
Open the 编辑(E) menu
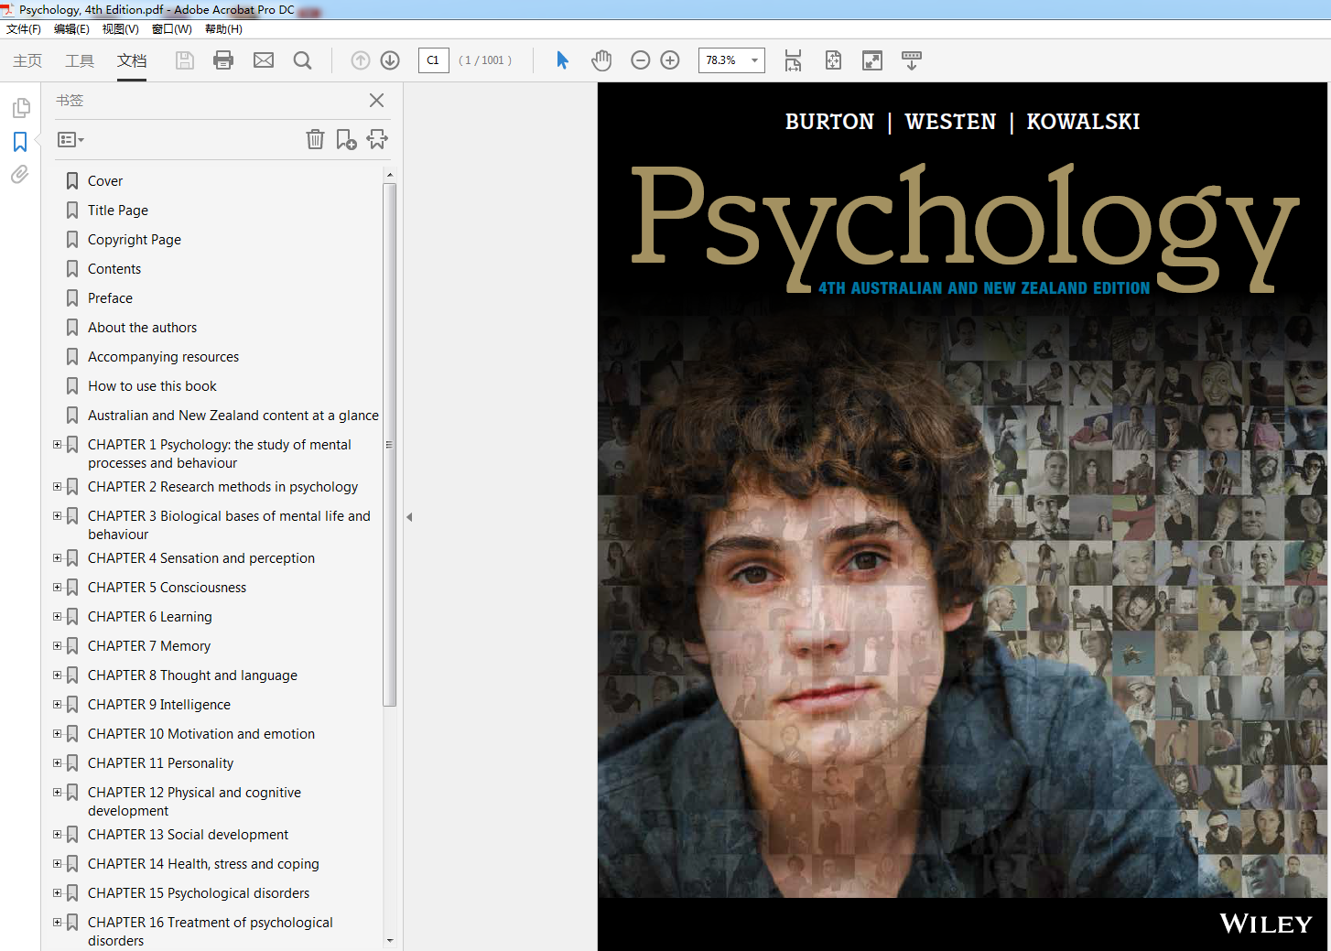(71, 29)
